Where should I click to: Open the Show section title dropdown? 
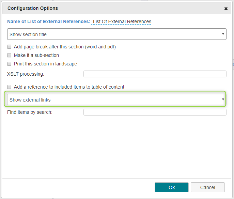(117, 34)
